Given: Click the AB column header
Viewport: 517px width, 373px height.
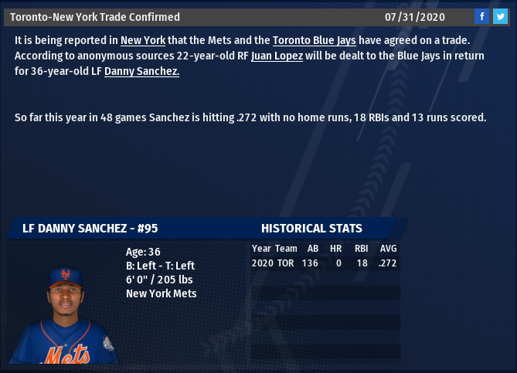Looking at the screenshot, I should [x=313, y=249].
